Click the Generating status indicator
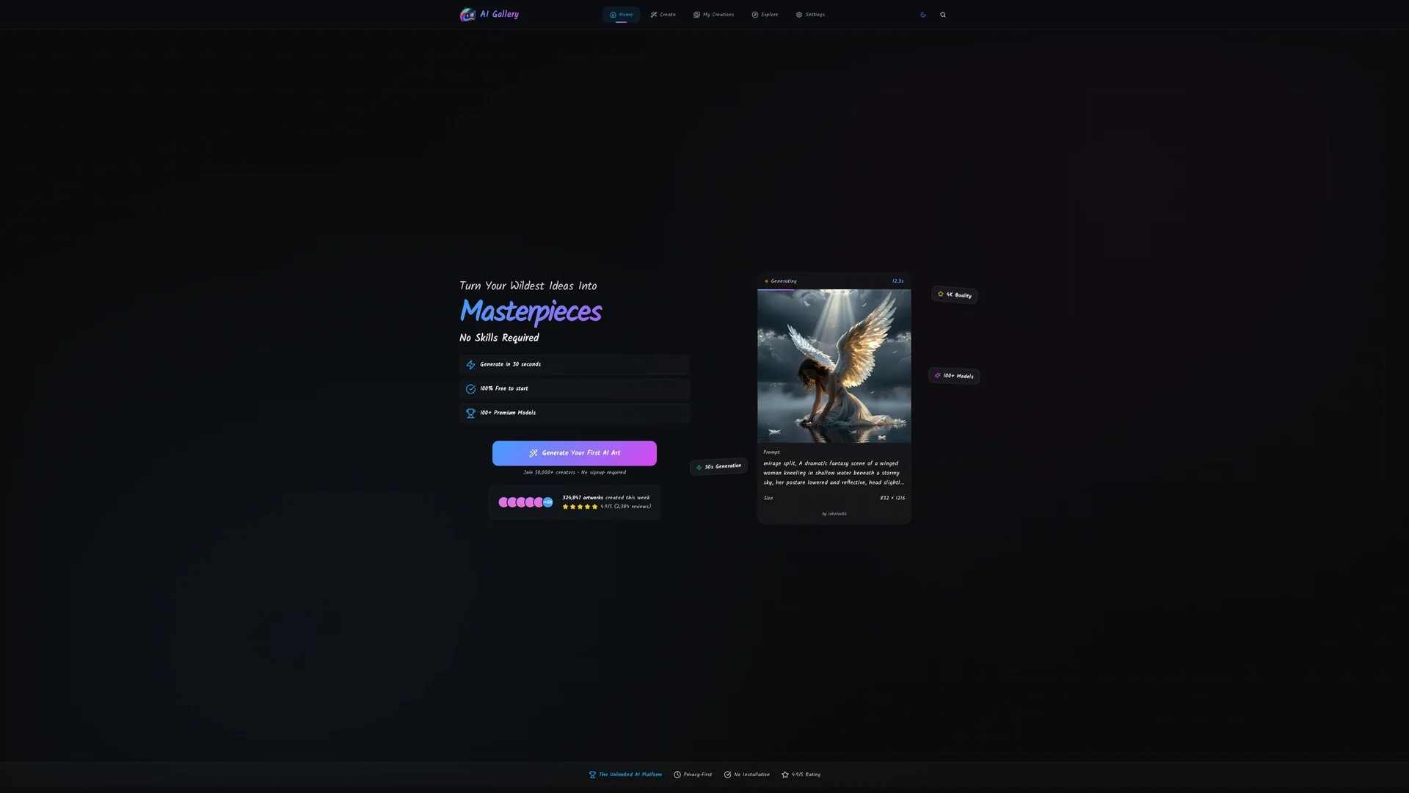 pyautogui.click(x=780, y=281)
